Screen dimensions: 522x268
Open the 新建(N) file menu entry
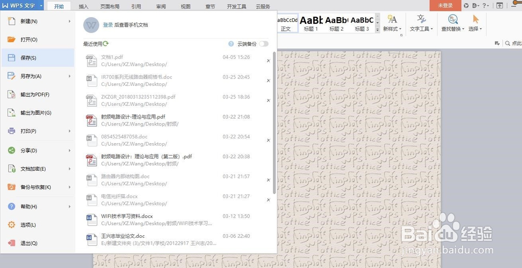tap(38, 21)
